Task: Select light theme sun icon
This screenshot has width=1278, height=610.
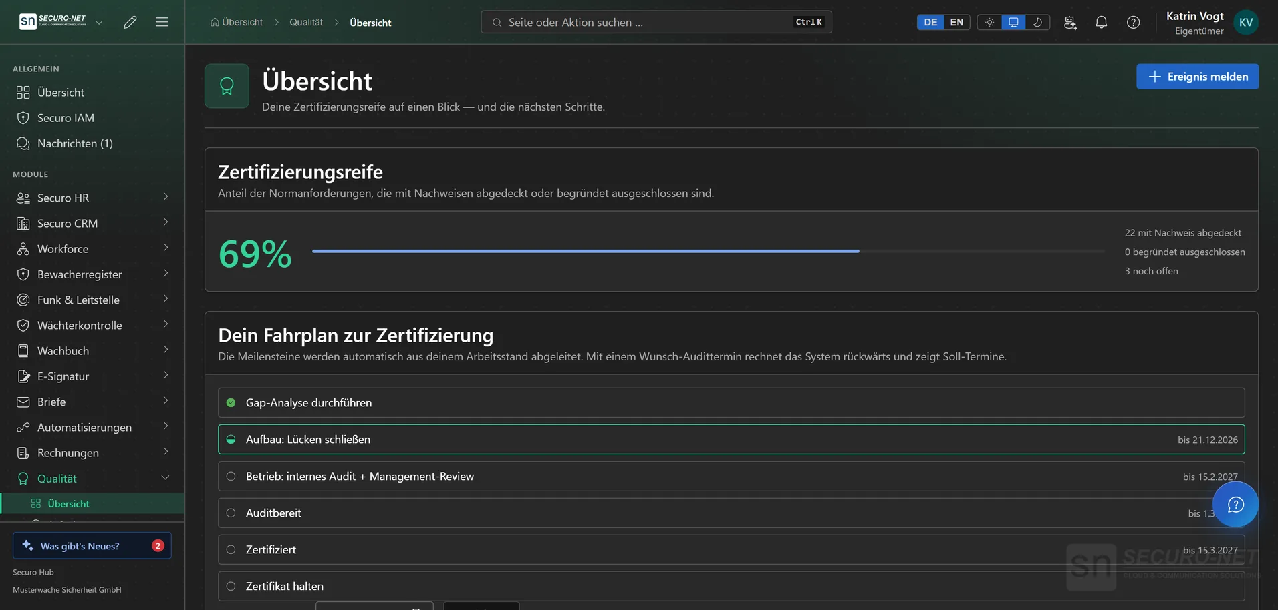Action: (989, 22)
